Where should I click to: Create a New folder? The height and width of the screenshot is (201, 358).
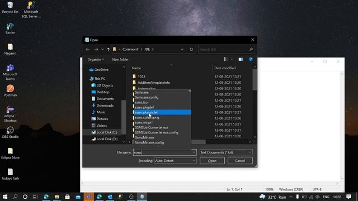tap(120, 60)
